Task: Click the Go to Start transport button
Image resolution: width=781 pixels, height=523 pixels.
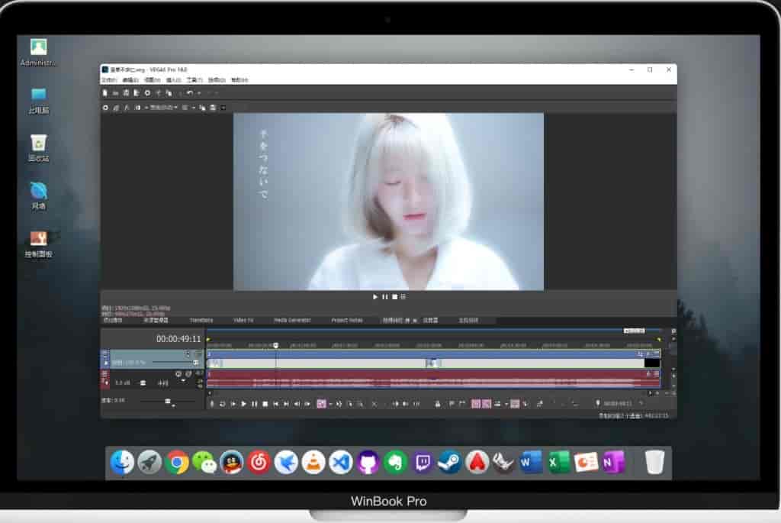Action: tap(275, 403)
